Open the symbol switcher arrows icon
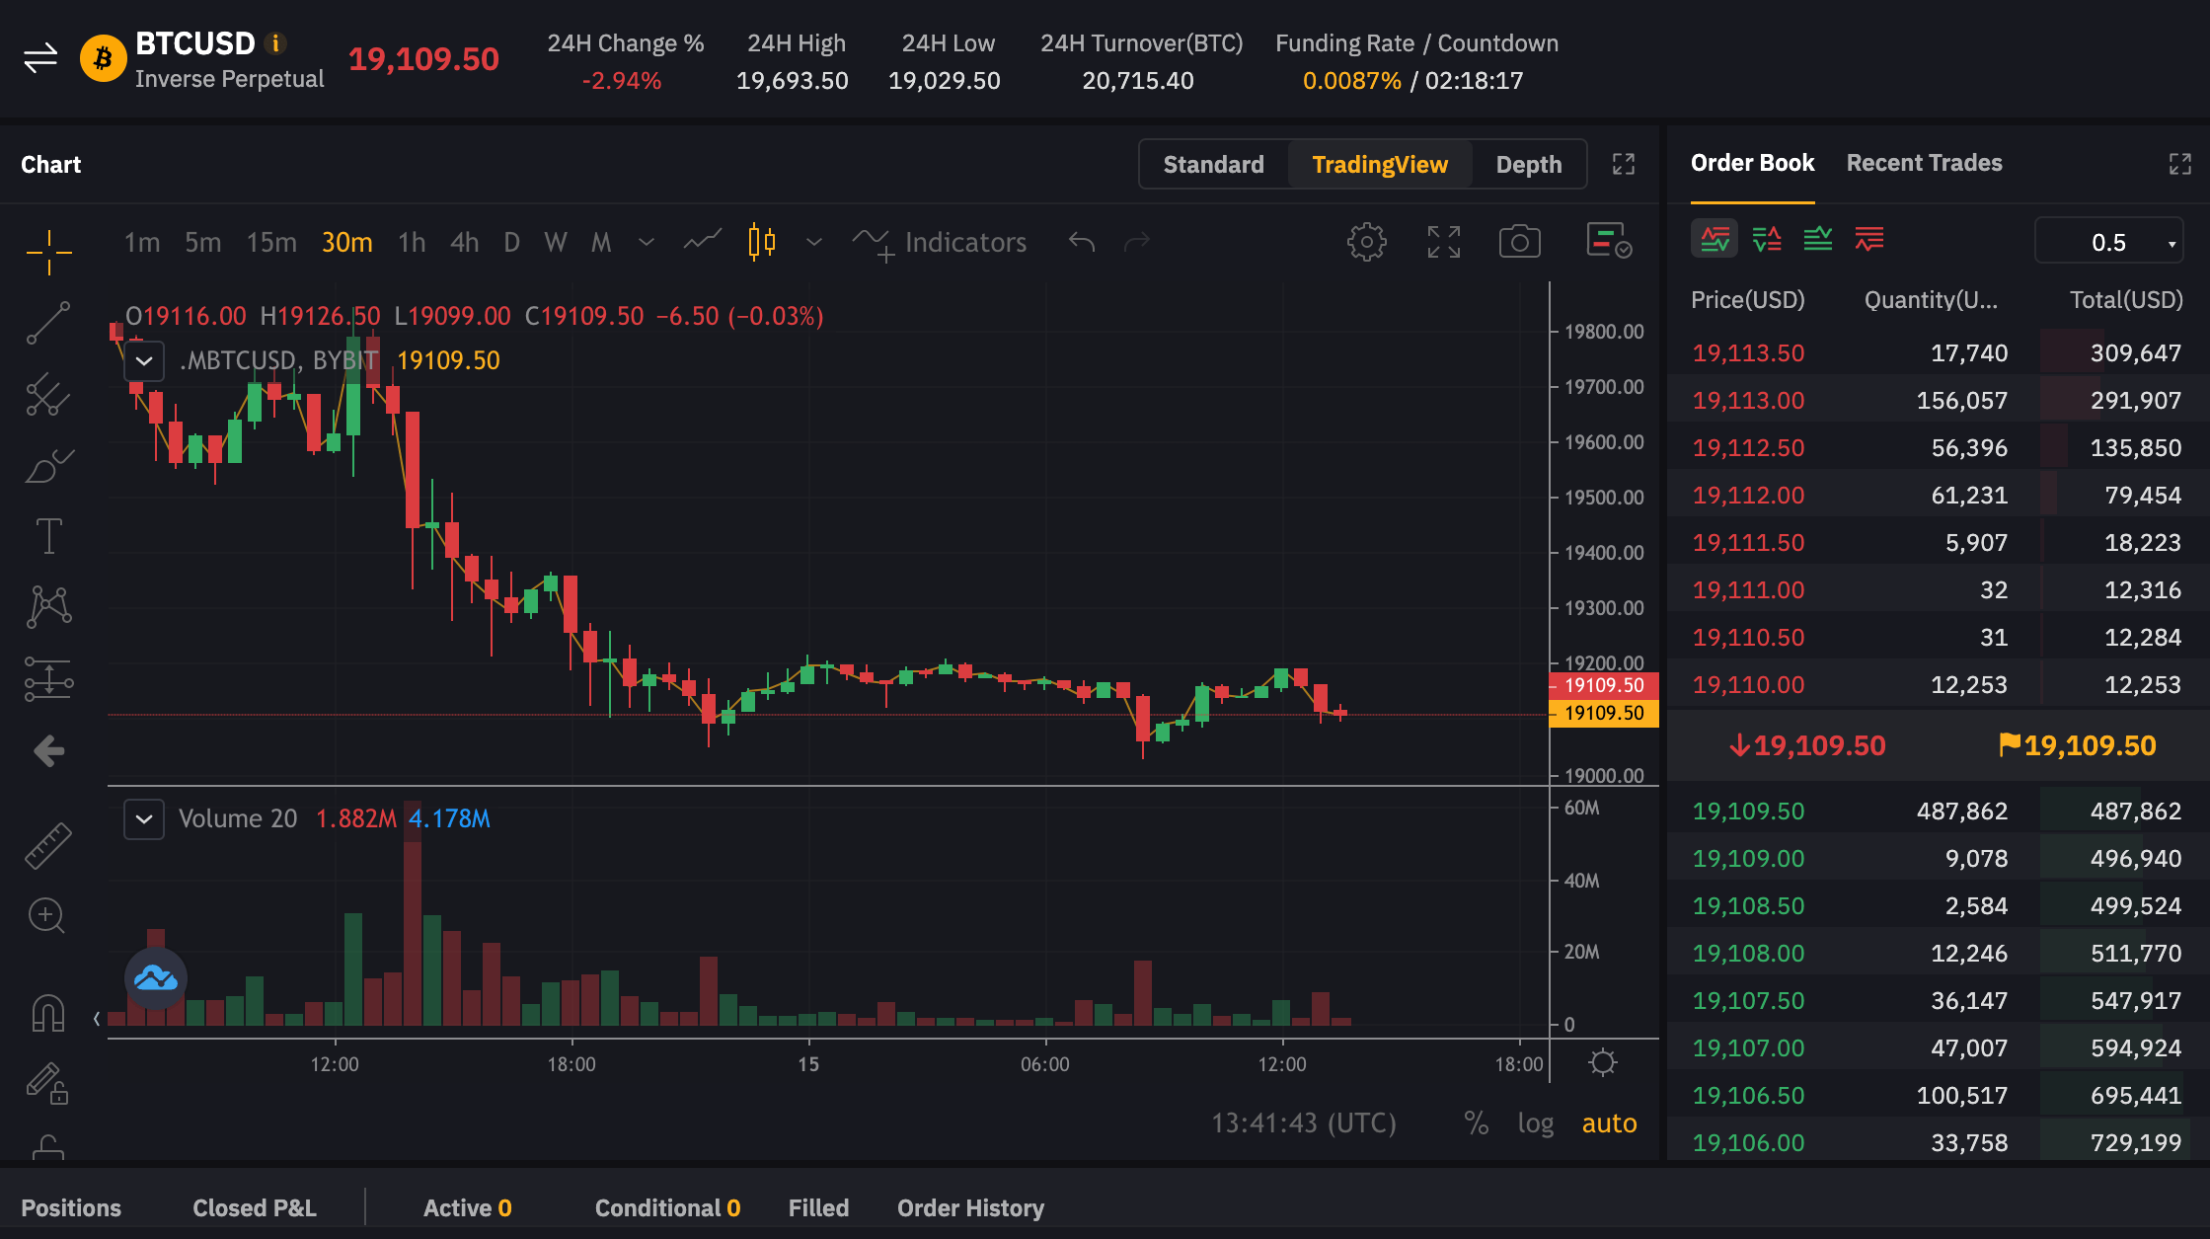 (40, 58)
